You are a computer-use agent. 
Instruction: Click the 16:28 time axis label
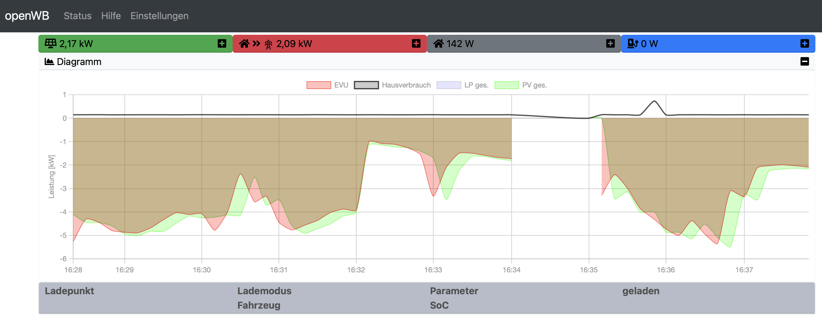point(73,270)
